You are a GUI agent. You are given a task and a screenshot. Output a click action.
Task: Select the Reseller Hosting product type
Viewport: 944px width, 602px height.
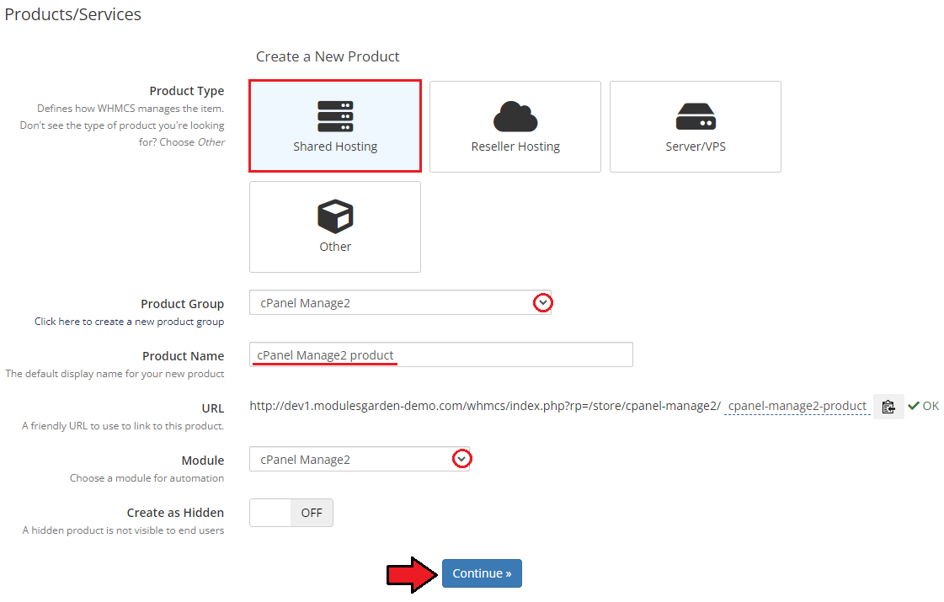tap(515, 126)
